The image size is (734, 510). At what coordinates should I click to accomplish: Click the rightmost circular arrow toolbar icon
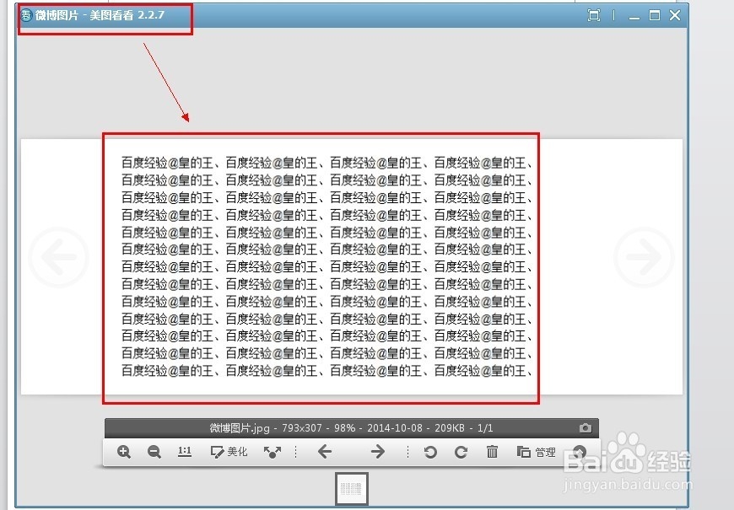coord(580,452)
